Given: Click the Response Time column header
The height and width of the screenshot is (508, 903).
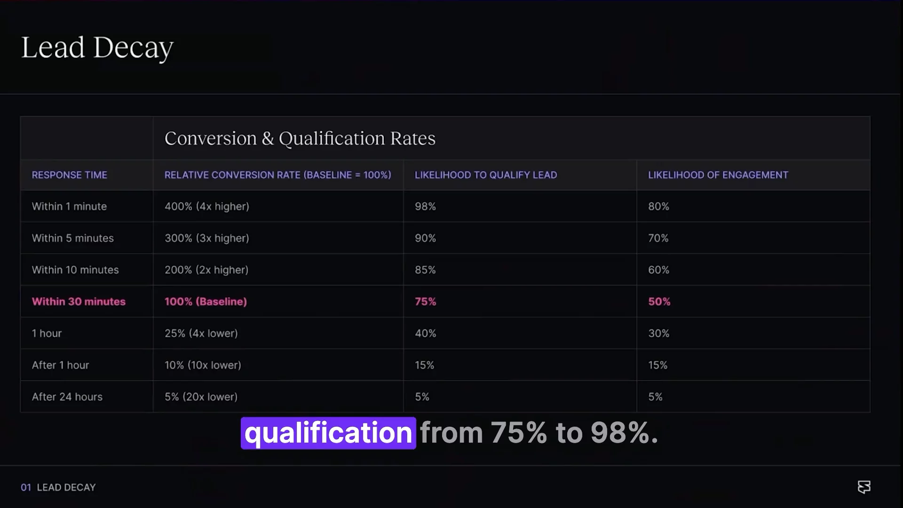Looking at the screenshot, I should (70, 175).
